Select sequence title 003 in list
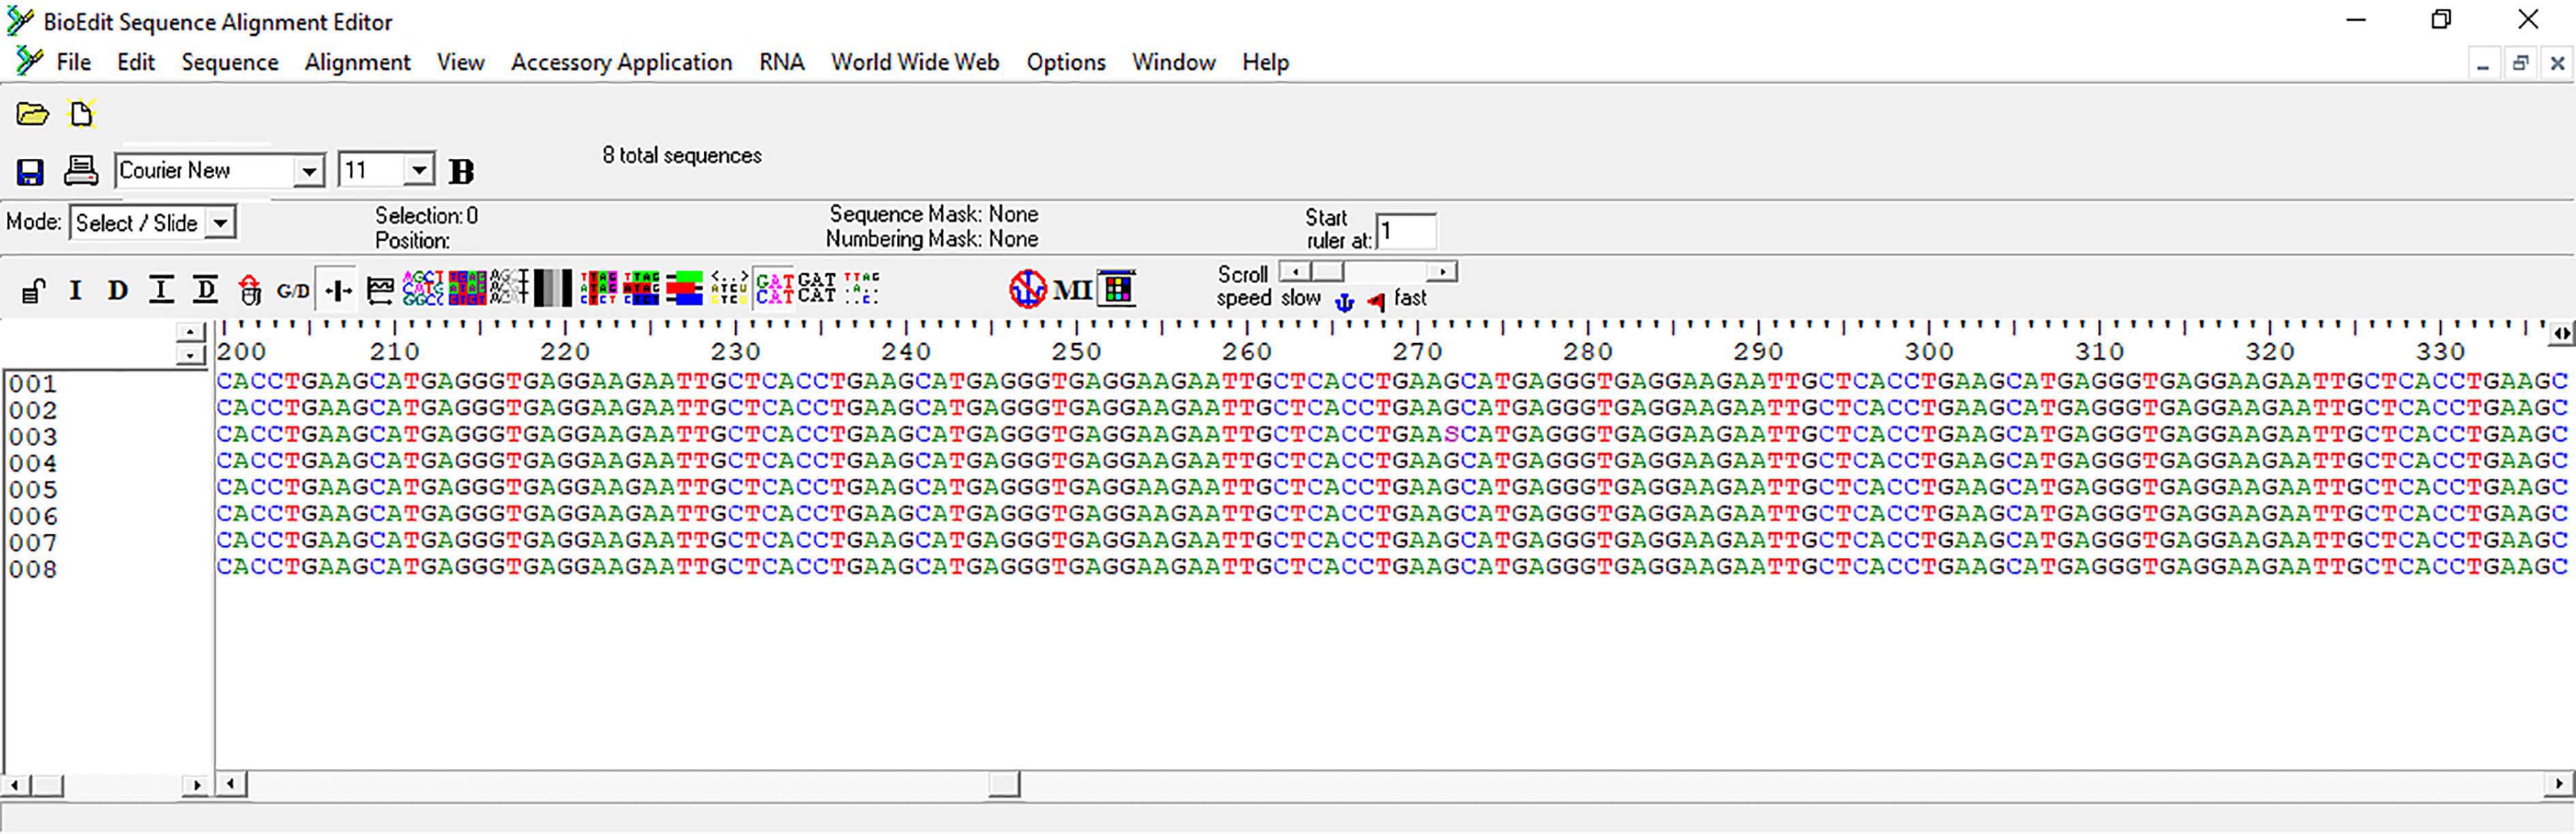Viewport: 2576px width, 834px height. [33, 437]
